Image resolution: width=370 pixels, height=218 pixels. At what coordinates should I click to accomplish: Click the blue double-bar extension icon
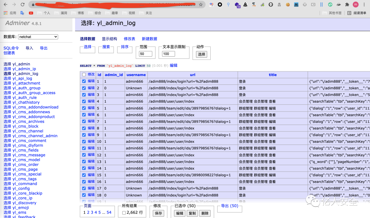pyautogui.click(x=321, y=4)
